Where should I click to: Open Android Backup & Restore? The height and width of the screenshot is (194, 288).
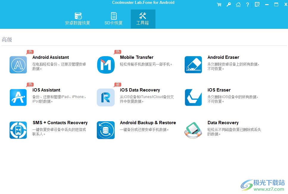(106, 130)
